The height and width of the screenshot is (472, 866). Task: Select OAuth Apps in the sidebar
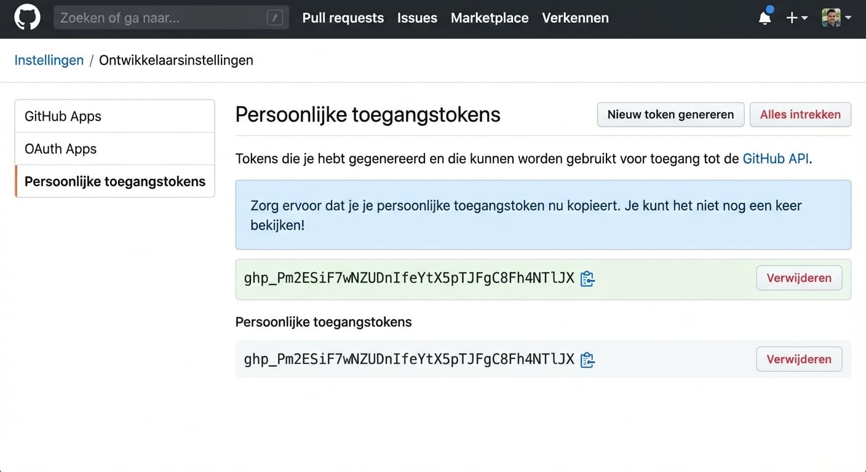(x=60, y=148)
